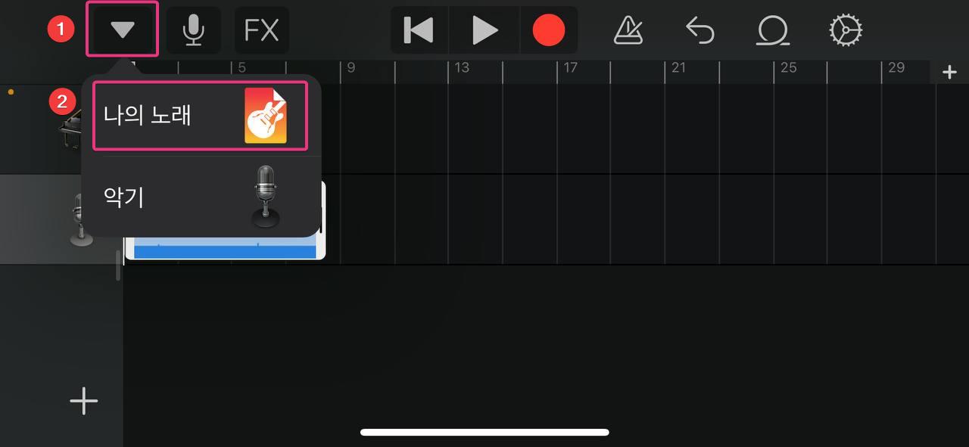Select 나의 노래 from the popup menu
This screenshot has height=447, width=969.
(201, 116)
